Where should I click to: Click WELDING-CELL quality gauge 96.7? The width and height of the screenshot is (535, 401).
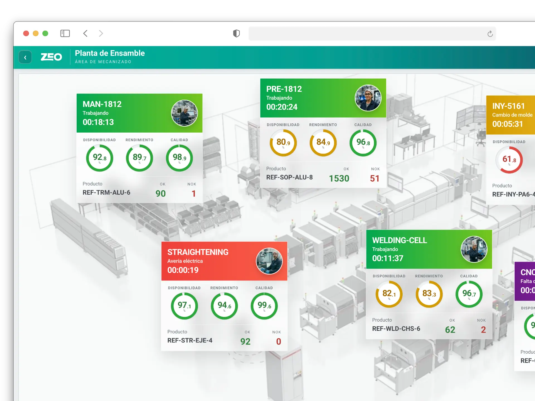pyautogui.click(x=469, y=294)
